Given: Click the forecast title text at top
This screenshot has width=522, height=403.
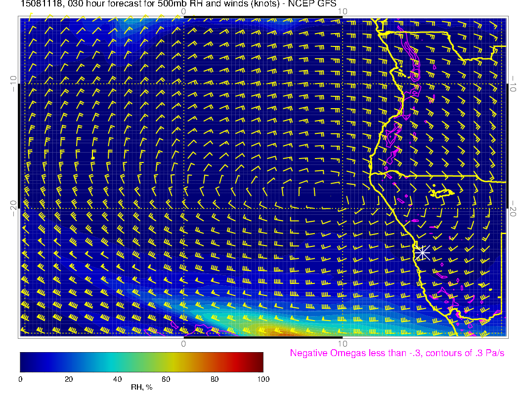Looking at the screenshot, I should pos(178,4).
